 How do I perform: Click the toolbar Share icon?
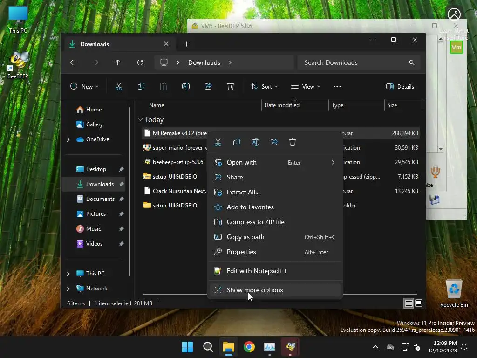(208, 86)
